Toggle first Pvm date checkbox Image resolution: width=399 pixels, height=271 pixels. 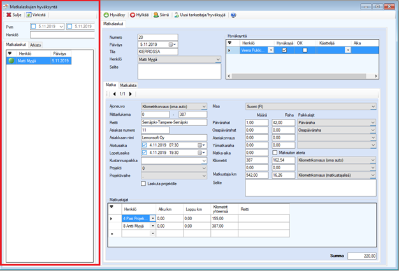[x=33, y=26]
